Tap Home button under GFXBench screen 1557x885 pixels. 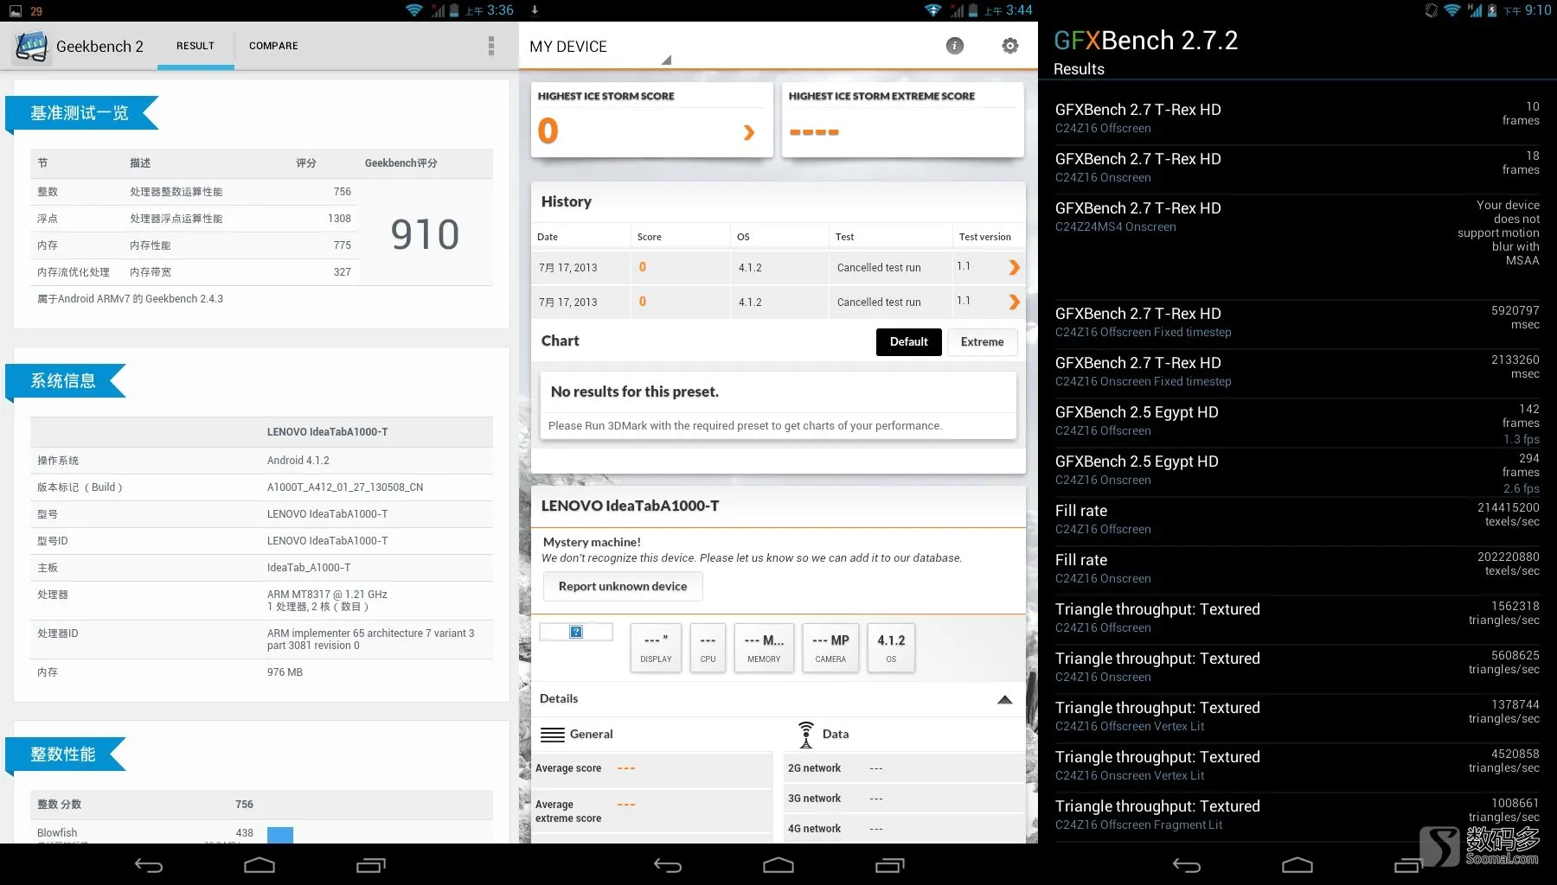click(x=1297, y=865)
